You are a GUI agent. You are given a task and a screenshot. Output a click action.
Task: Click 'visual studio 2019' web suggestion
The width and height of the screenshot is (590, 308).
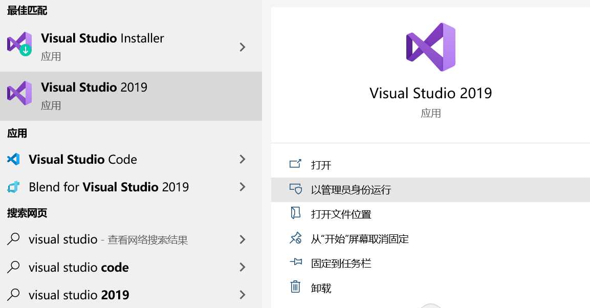point(131,295)
